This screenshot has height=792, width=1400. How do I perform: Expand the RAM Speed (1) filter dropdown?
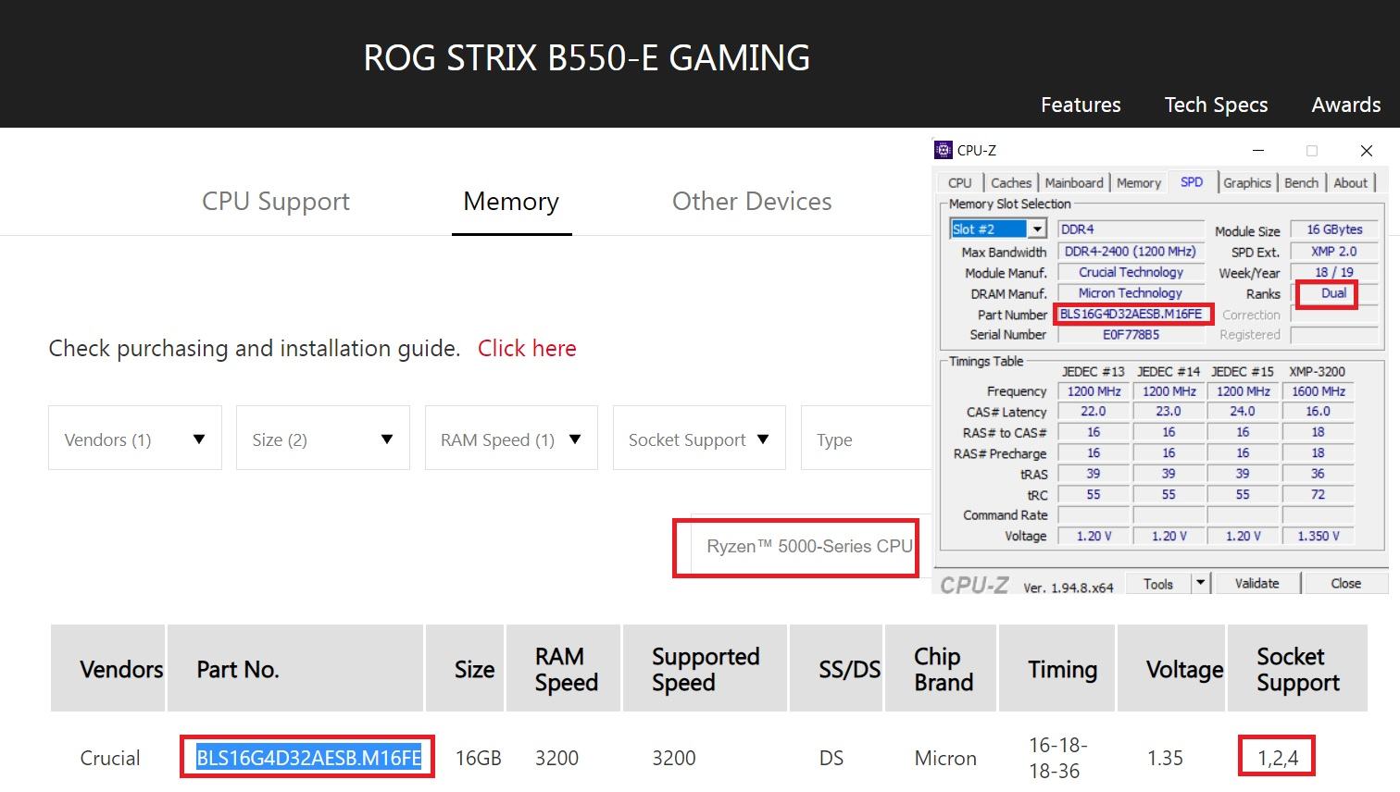click(x=511, y=438)
